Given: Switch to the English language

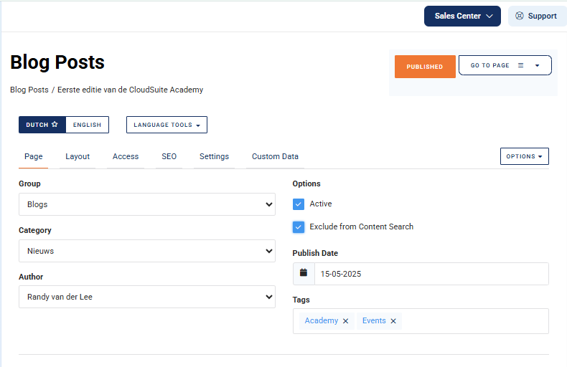Looking at the screenshot, I should pyautogui.click(x=87, y=125).
